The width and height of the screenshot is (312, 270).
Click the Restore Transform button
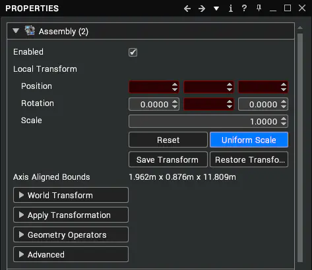pyautogui.click(x=249, y=159)
